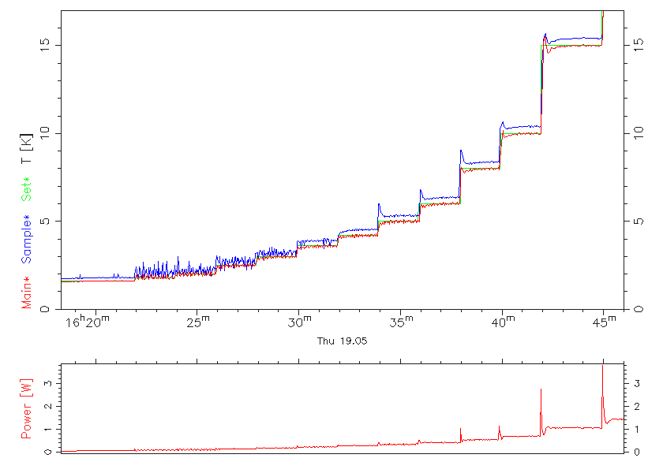663x473 pixels.
Task: Click the 1 tick on left power axis
Action: [49, 429]
